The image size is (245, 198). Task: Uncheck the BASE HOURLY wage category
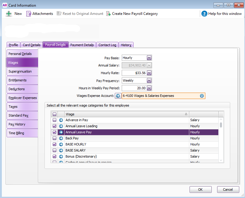pyautogui.click(x=55, y=145)
